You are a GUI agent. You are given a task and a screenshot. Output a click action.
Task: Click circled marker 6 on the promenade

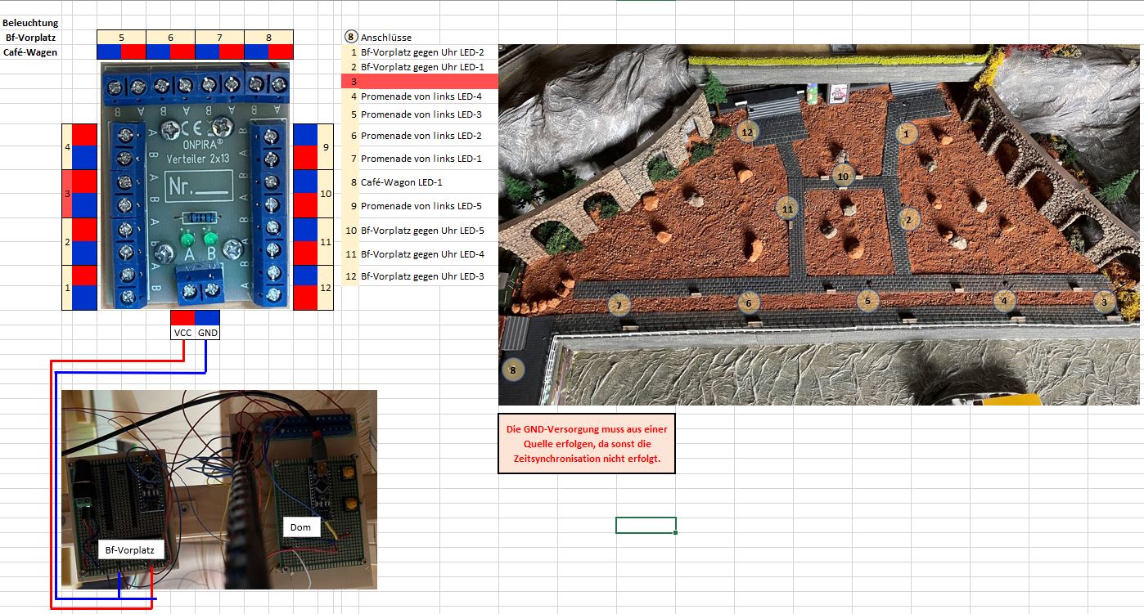[747, 303]
